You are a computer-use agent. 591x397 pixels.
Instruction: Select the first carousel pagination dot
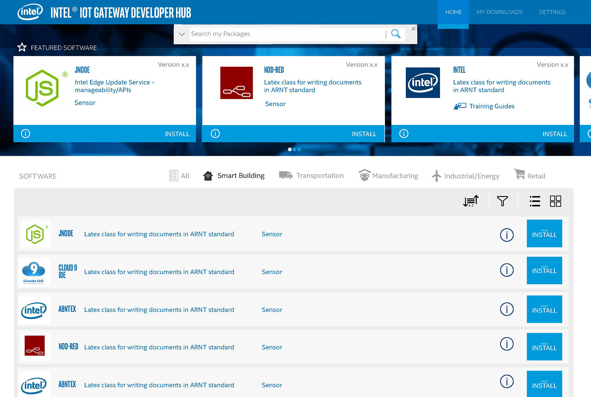click(x=290, y=149)
